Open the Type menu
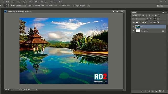168x94 pixels. point(25,2)
